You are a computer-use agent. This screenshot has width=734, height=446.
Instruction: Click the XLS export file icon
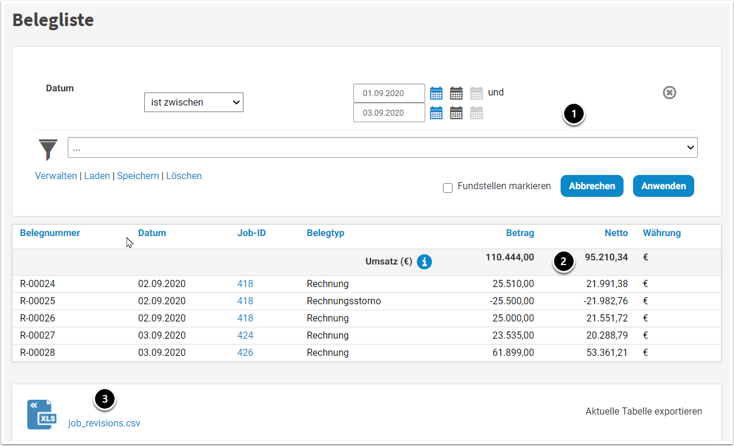point(43,414)
